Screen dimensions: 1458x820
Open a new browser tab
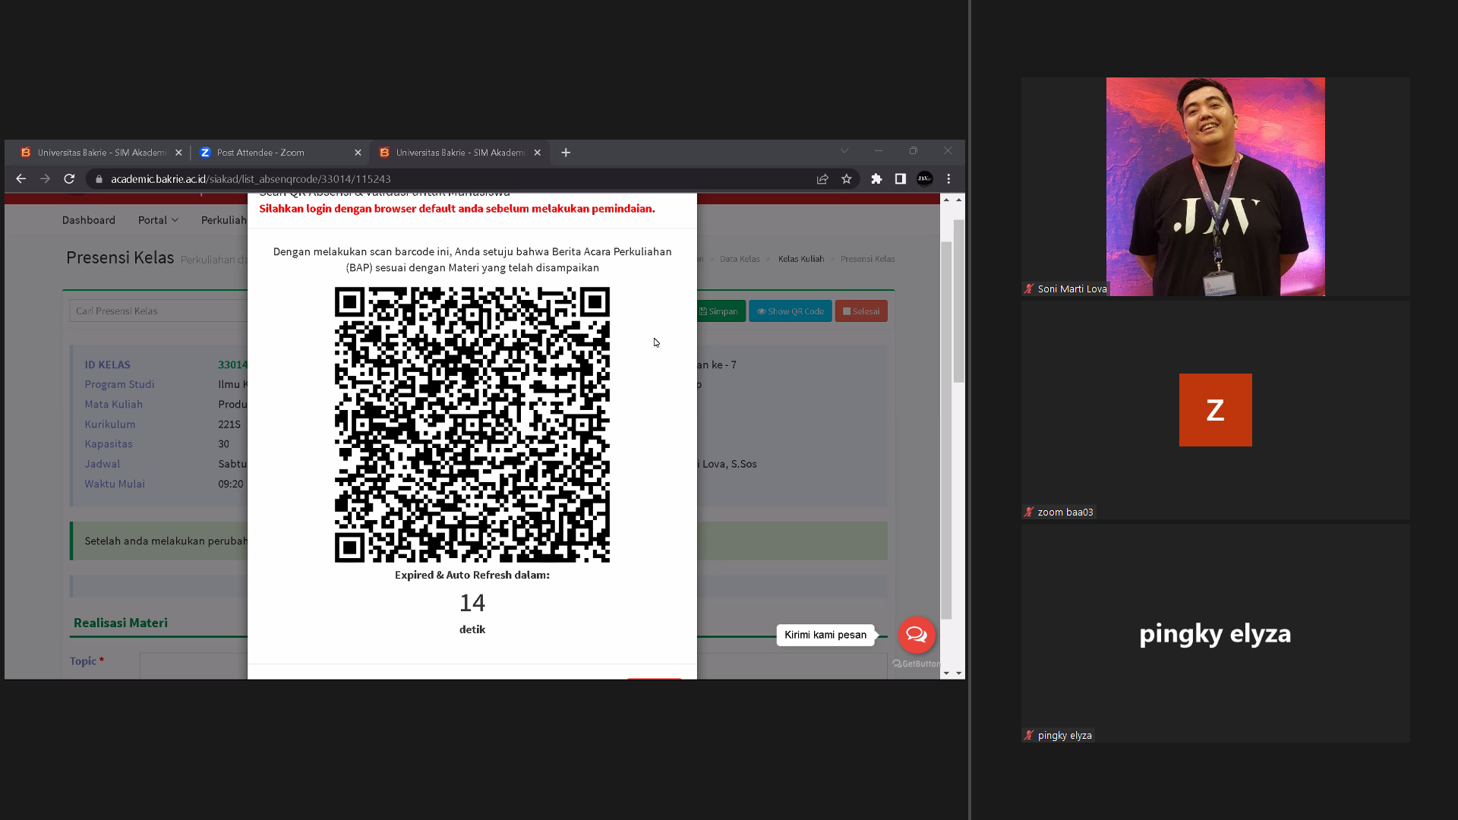[x=566, y=153]
